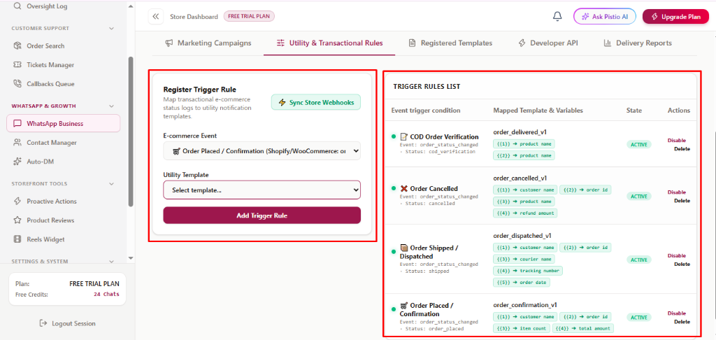Click the Delivery Reports bar chart icon
The width and height of the screenshot is (716, 340).
point(608,43)
